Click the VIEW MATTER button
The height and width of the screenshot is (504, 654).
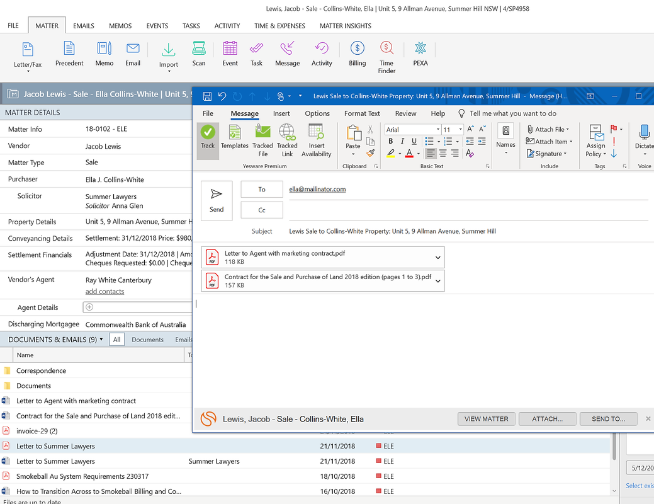point(487,419)
